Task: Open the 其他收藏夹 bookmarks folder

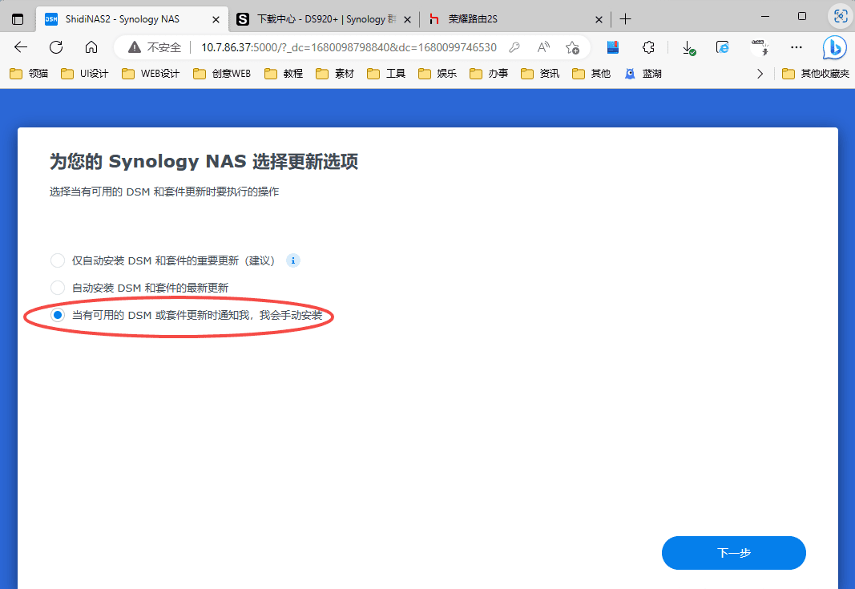Action: tap(815, 74)
